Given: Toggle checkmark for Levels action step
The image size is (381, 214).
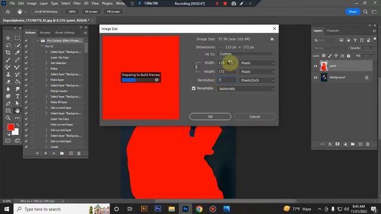Looking at the screenshot, I should (26, 147).
